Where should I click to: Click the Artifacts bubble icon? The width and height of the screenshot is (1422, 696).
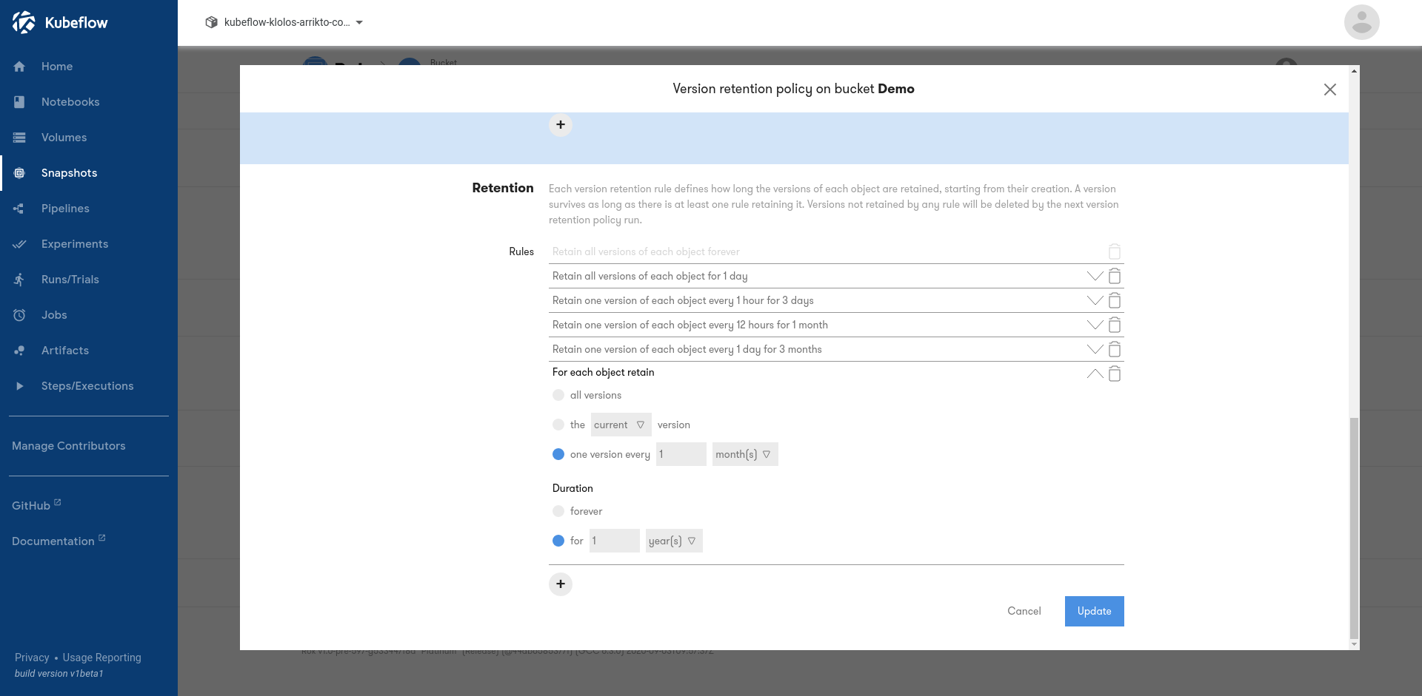coord(19,351)
